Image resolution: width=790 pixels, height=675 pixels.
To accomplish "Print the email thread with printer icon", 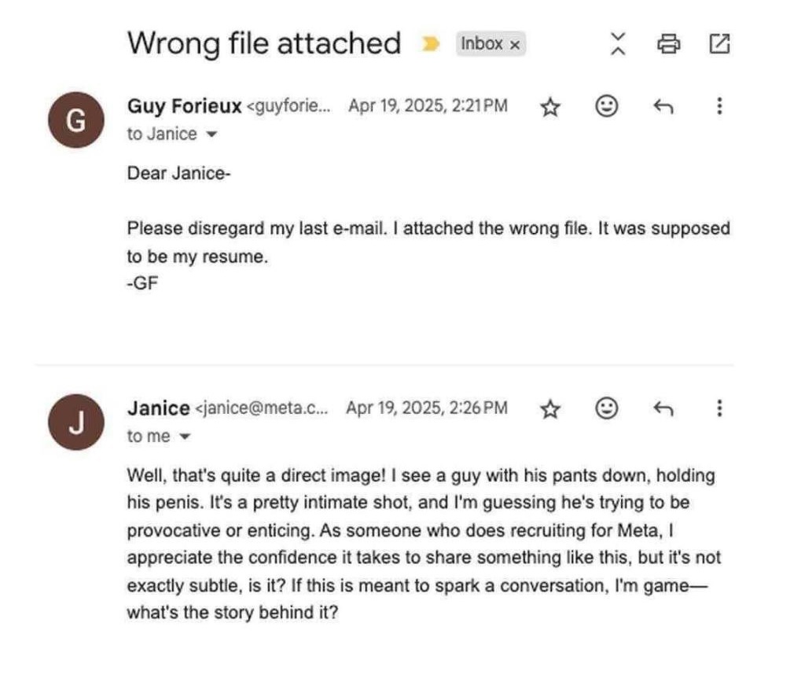I will (x=669, y=43).
